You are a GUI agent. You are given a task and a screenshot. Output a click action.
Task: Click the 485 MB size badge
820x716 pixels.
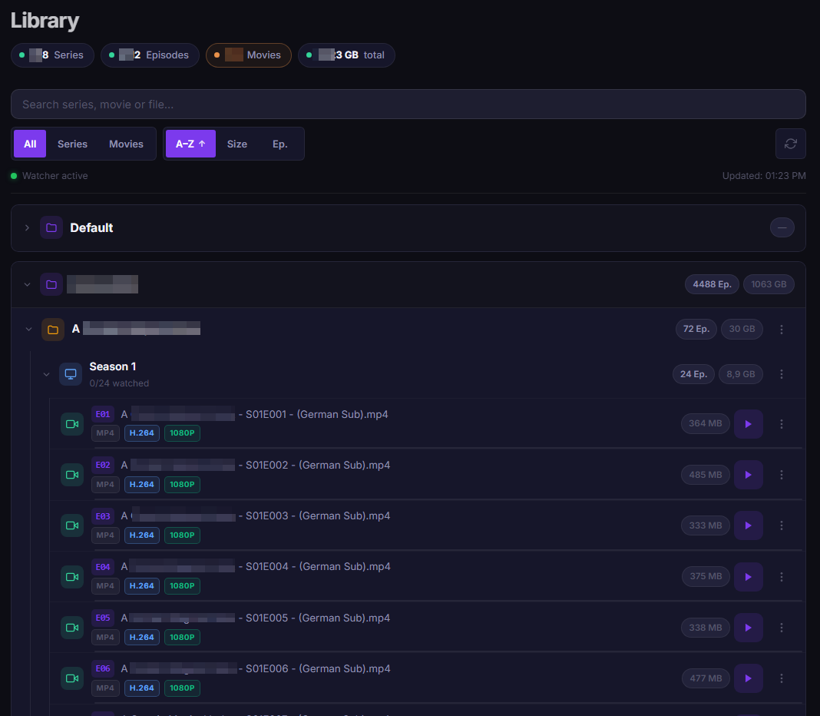(x=705, y=475)
